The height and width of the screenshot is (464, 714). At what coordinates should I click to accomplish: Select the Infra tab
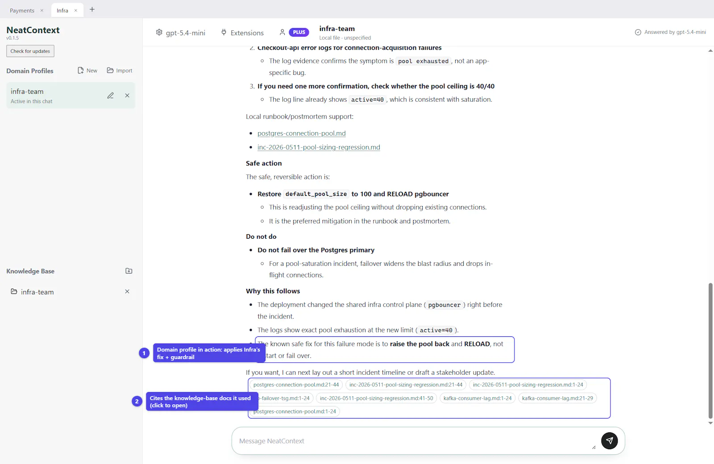point(62,10)
